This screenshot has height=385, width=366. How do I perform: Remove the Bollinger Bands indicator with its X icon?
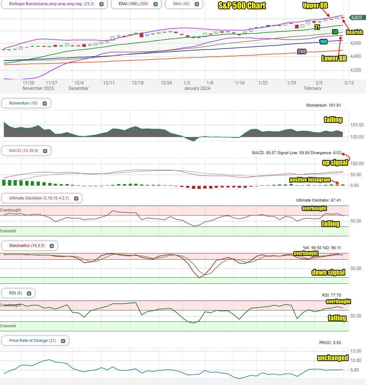[x=102, y=4]
